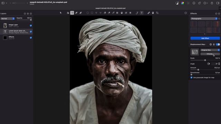
Task: Click the Effects panel add circle button
Action: click(219, 14)
